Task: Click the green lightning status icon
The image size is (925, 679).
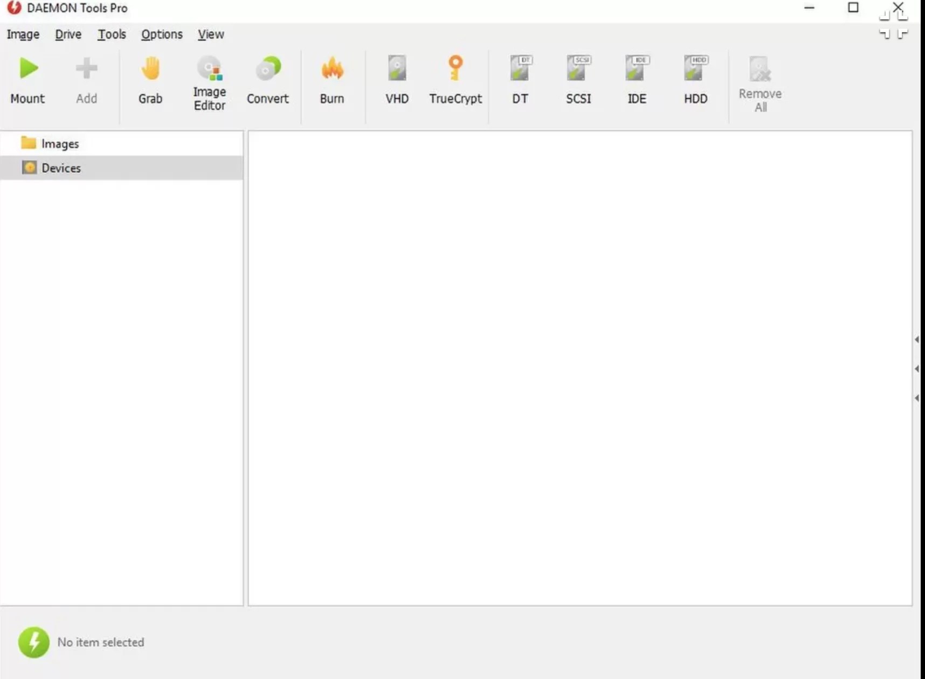Action: (33, 642)
